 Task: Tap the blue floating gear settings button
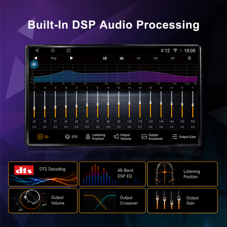[x=34, y=64]
